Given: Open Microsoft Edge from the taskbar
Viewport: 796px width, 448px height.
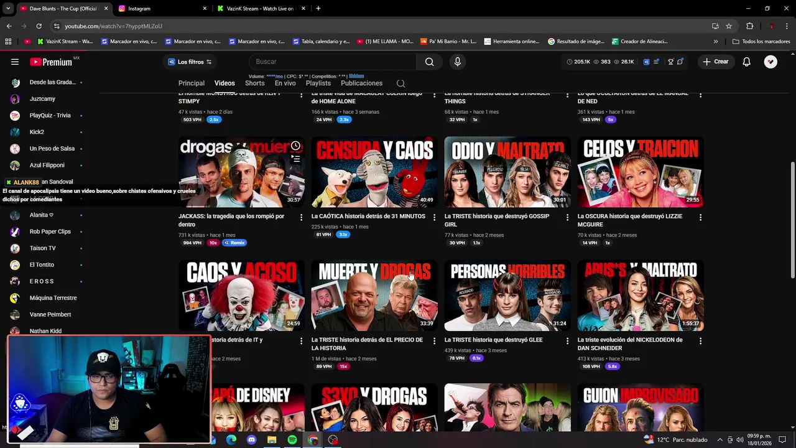Looking at the screenshot, I should coord(231,440).
